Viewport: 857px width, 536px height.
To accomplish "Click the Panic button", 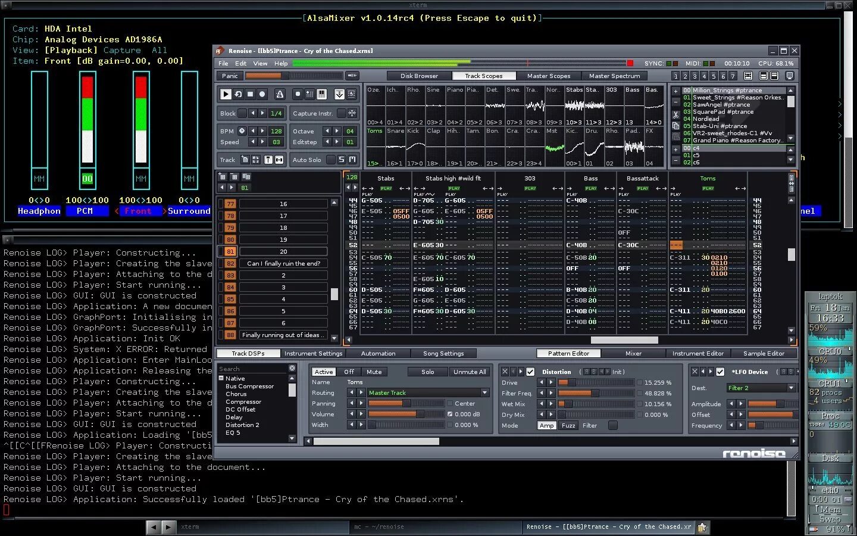I will [230, 76].
